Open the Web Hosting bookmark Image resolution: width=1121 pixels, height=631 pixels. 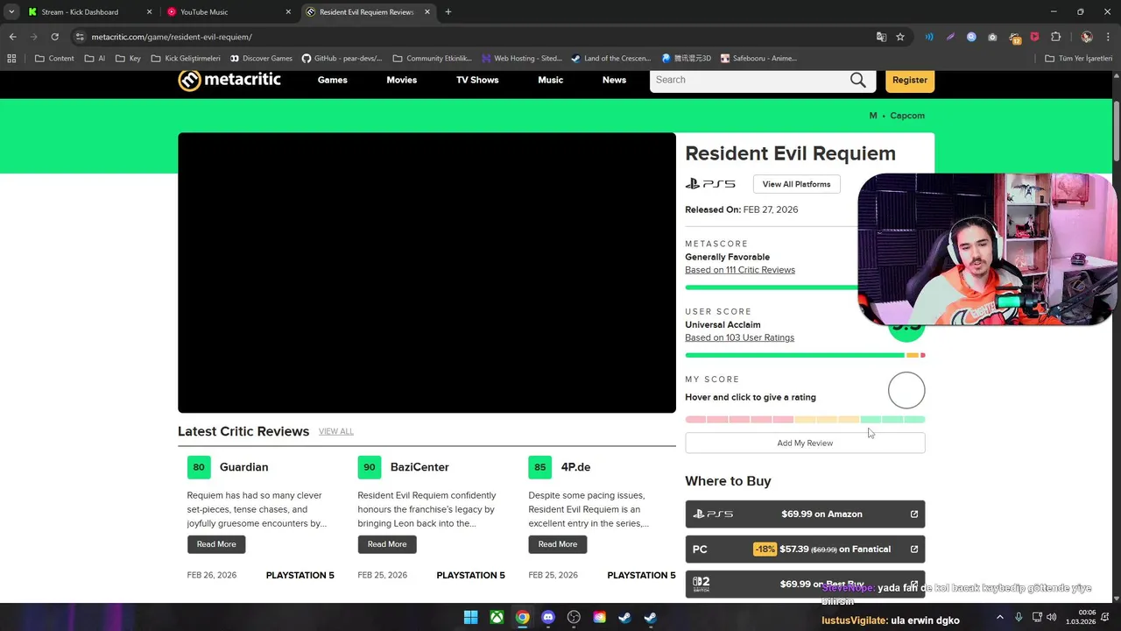[x=521, y=59]
